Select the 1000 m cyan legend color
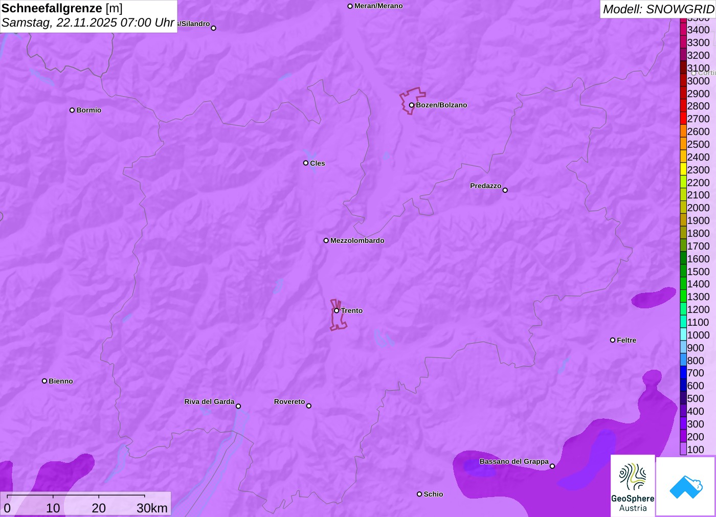The width and height of the screenshot is (716, 517). 683,334
